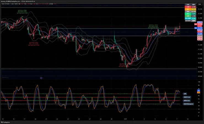The width and height of the screenshot is (204, 124).
Task: Click the gray 63.42% probability cell
Action: 194,12
